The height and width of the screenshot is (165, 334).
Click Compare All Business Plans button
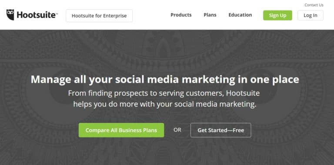[x=121, y=130]
